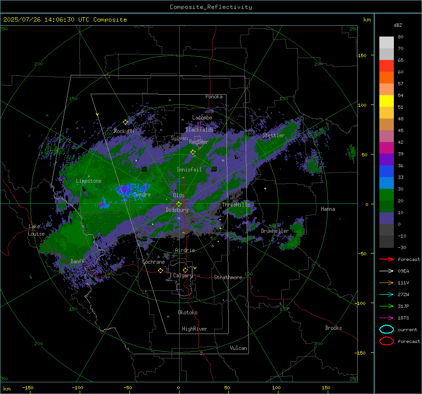Select the red 60 dBZ legend swatch
This screenshot has height=394, width=422.
coord(386,66)
